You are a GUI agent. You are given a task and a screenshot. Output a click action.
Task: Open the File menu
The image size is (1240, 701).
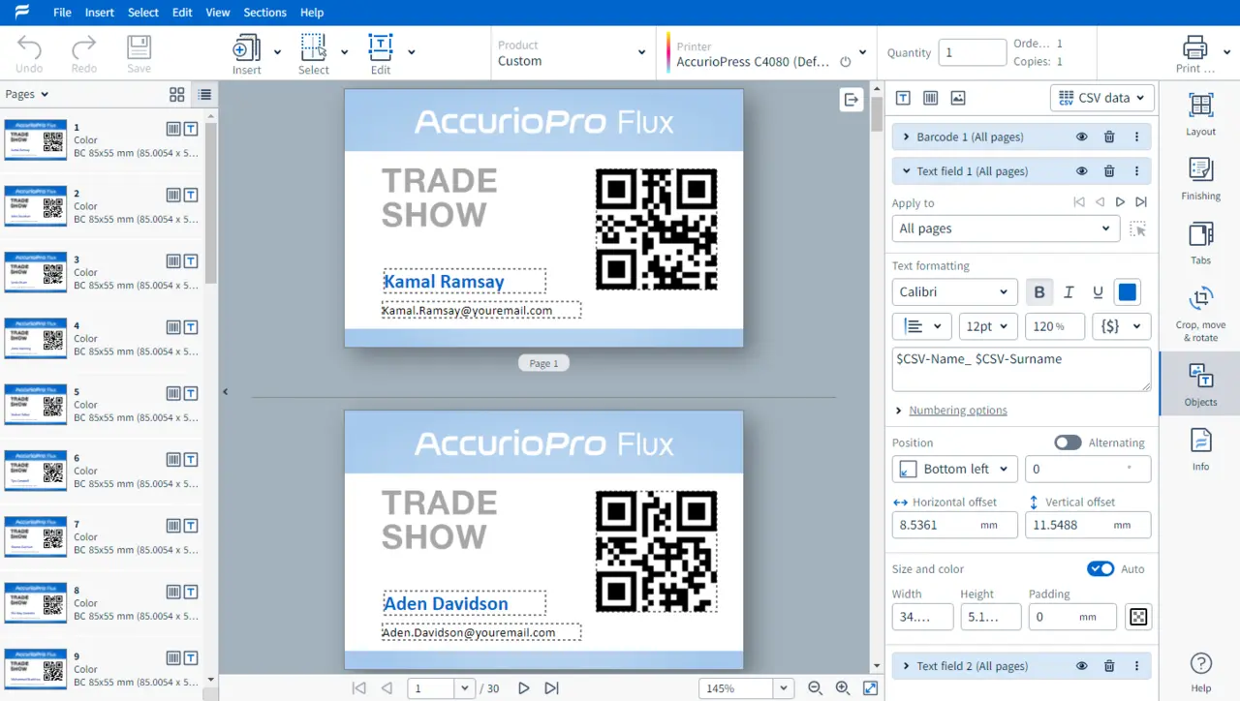coord(62,13)
